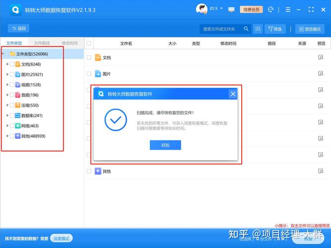
Task: Click the 数据库(241) database tree icon
Action: [18, 116]
